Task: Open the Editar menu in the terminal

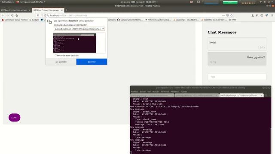Action: [143, 92]
